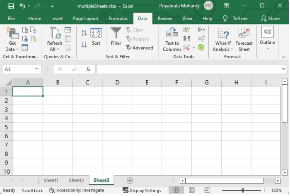The height and width of the screenshot is (196, 290).
Task: Customize Quick Access Toolbar dropdown
Action: tap(52, 6)
